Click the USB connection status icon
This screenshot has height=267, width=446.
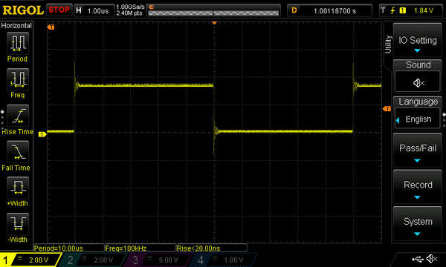point(418,259)
